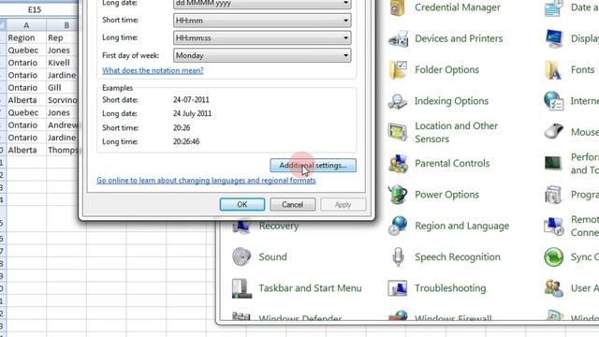Image resolution: width=599 pixels, height=337 pixels.
Task: Open Mouse icon in Control Panel
Action: tap(553, 132)
